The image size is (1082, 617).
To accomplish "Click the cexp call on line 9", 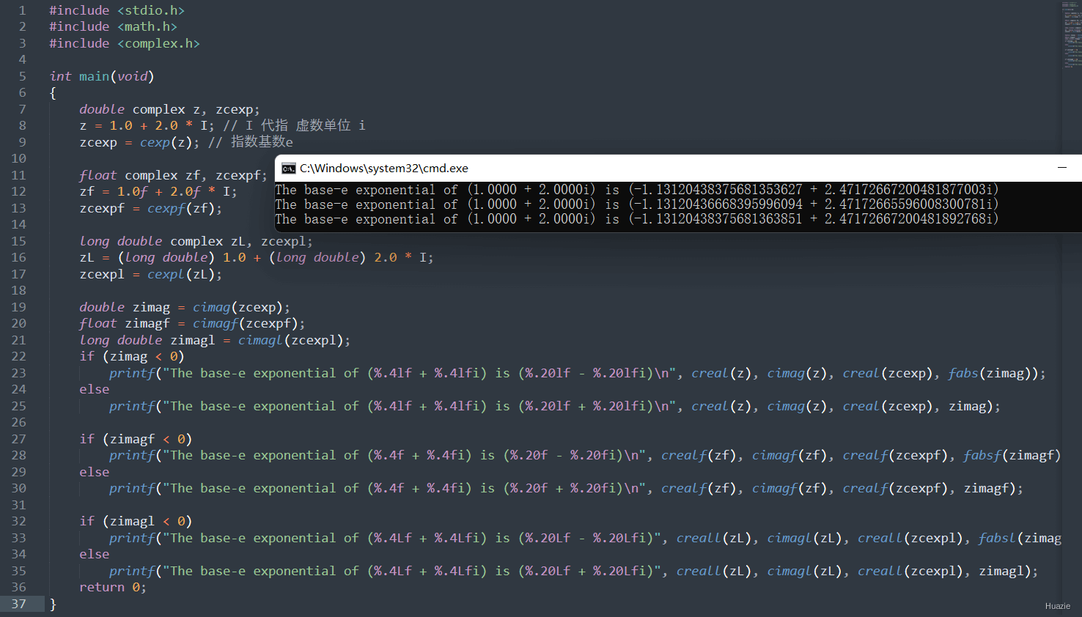I will [x=155, y=142].
